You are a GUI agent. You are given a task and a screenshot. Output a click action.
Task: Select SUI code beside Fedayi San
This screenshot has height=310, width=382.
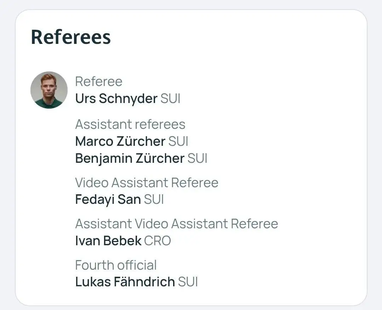coord(154,200)
